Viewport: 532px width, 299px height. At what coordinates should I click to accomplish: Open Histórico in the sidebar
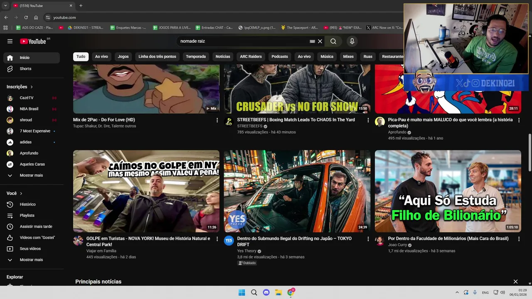[x=32, y=204]
